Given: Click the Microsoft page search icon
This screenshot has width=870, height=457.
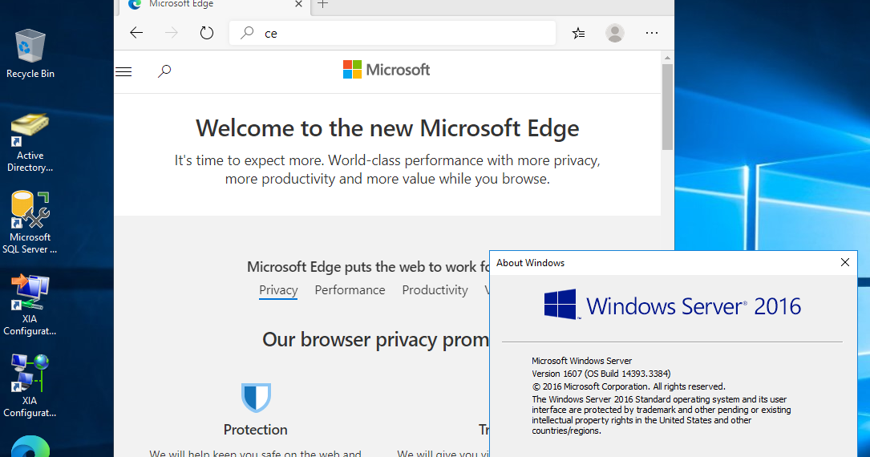Looking at the screenshot, I should [164, 71].
